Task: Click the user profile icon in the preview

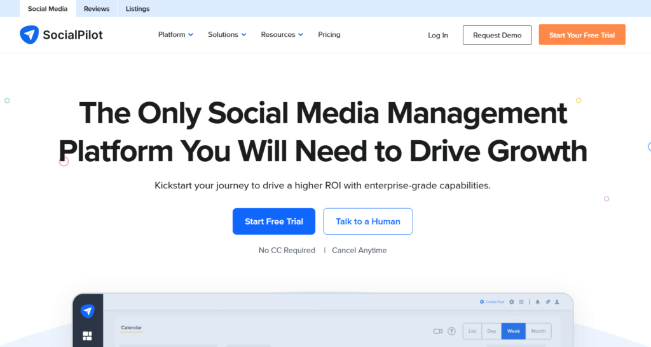Action: 557,302
